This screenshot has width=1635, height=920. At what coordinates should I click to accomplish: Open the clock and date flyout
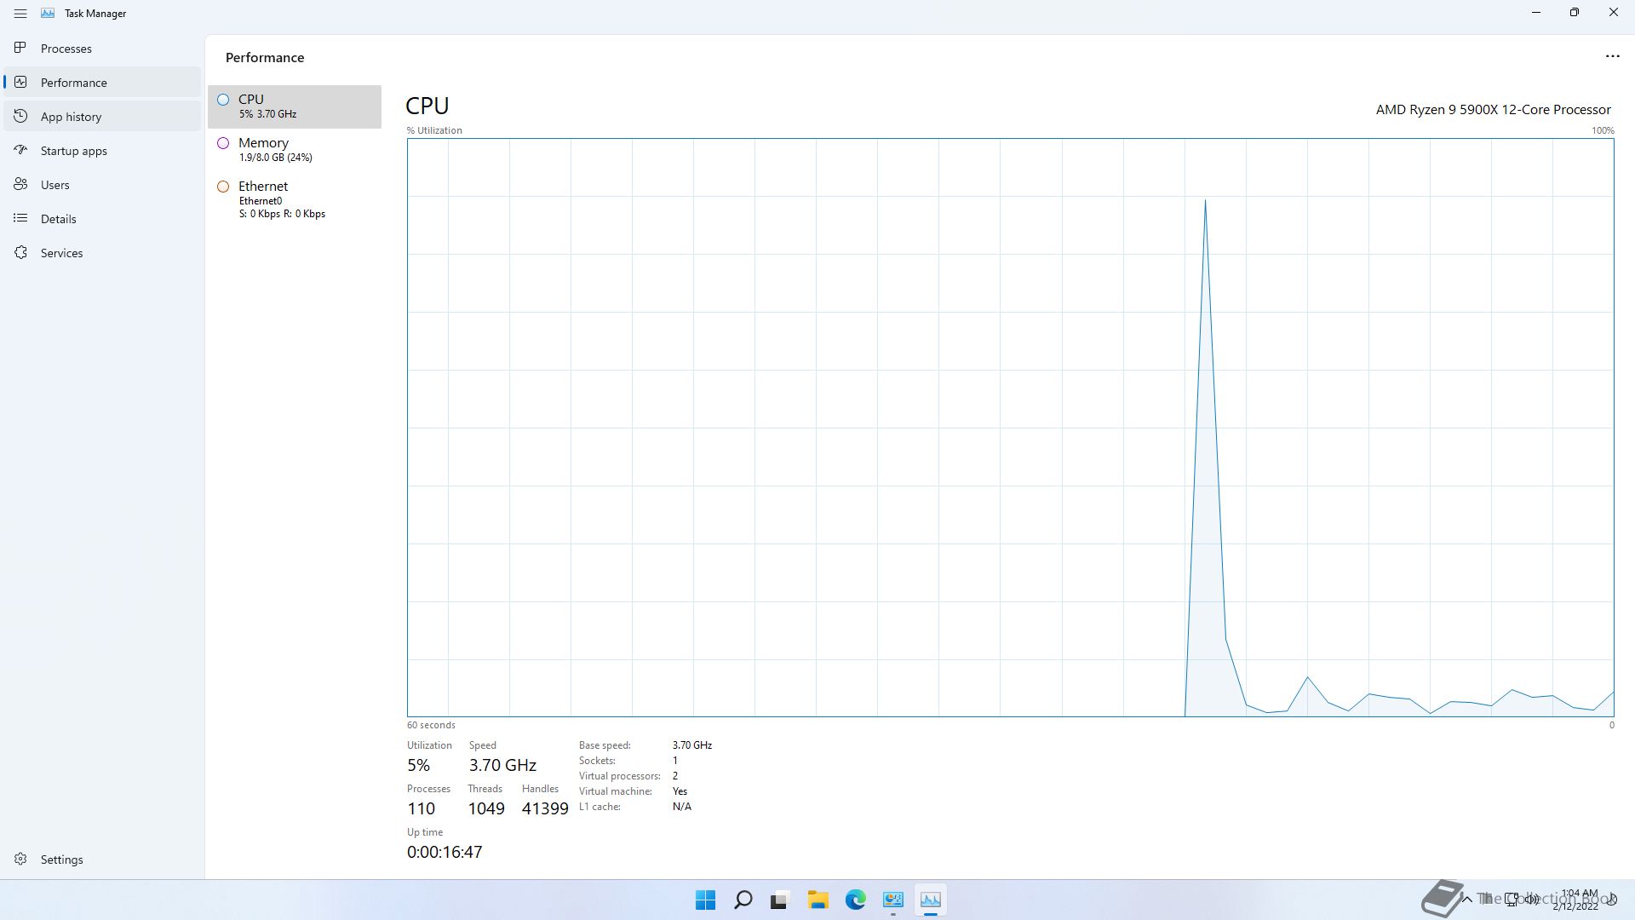coord(1577,900)
